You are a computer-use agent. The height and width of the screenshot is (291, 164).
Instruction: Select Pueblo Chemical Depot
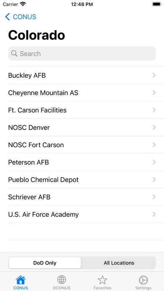[x=82, y=180]
